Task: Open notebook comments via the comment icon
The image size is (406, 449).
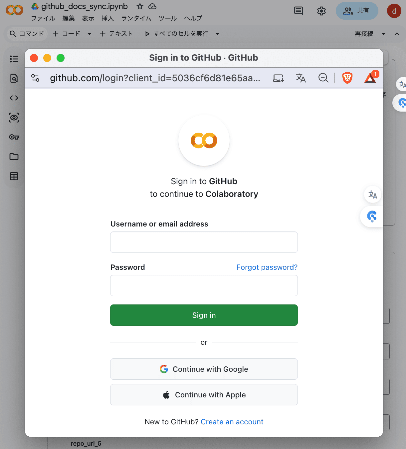Action: (298, 11)
